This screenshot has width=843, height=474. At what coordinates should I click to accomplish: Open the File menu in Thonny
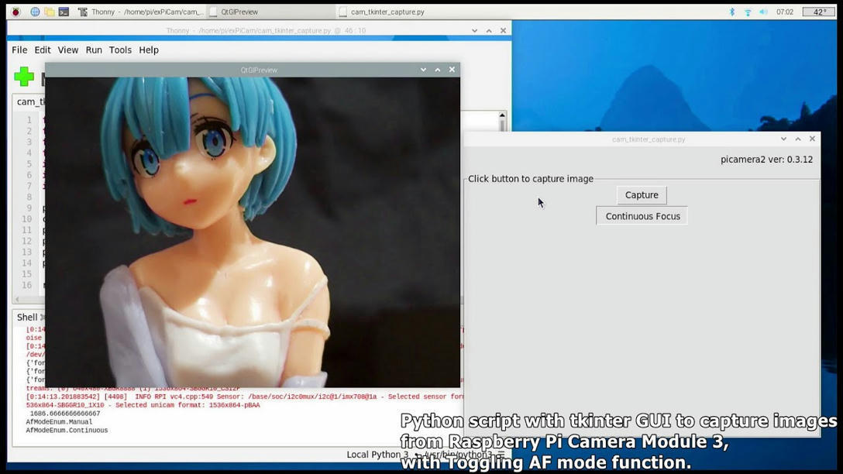click(19, 50)
